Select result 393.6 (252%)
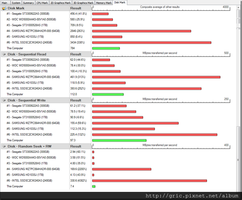Viewport: 242px width, 200px height. (x=78, y=88)
